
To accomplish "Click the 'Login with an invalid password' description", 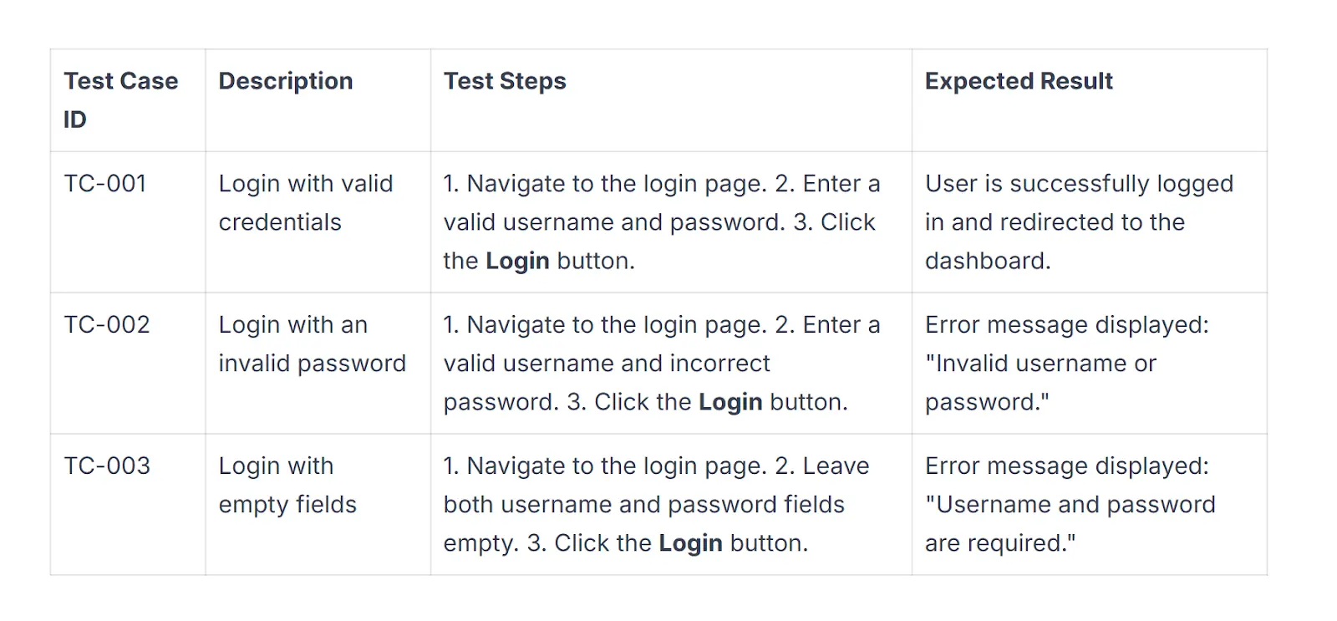I will [312, 344].
